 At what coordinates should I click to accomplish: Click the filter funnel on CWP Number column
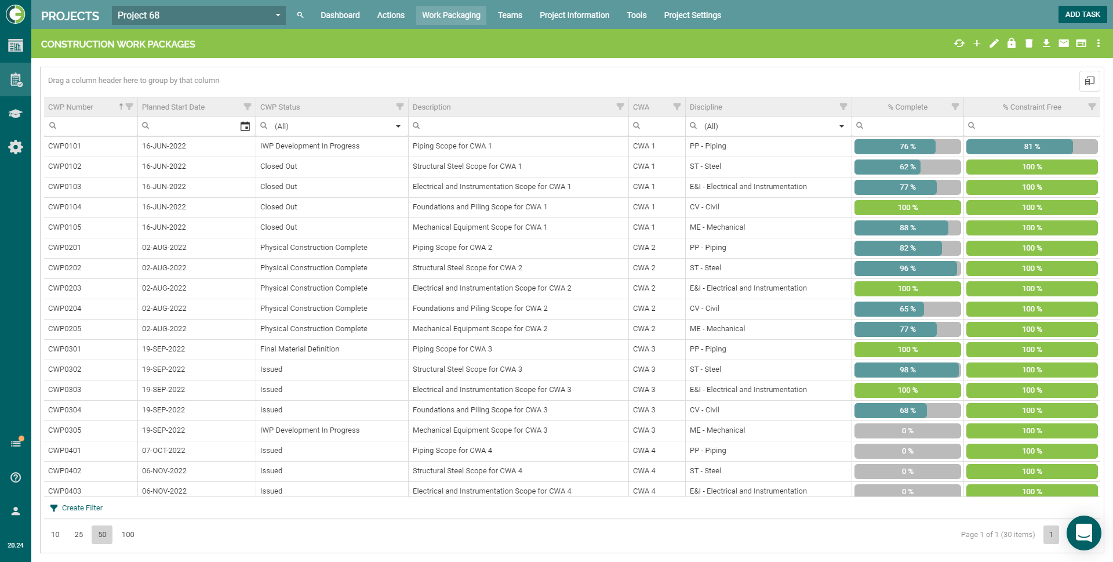[x=129, y=107]
